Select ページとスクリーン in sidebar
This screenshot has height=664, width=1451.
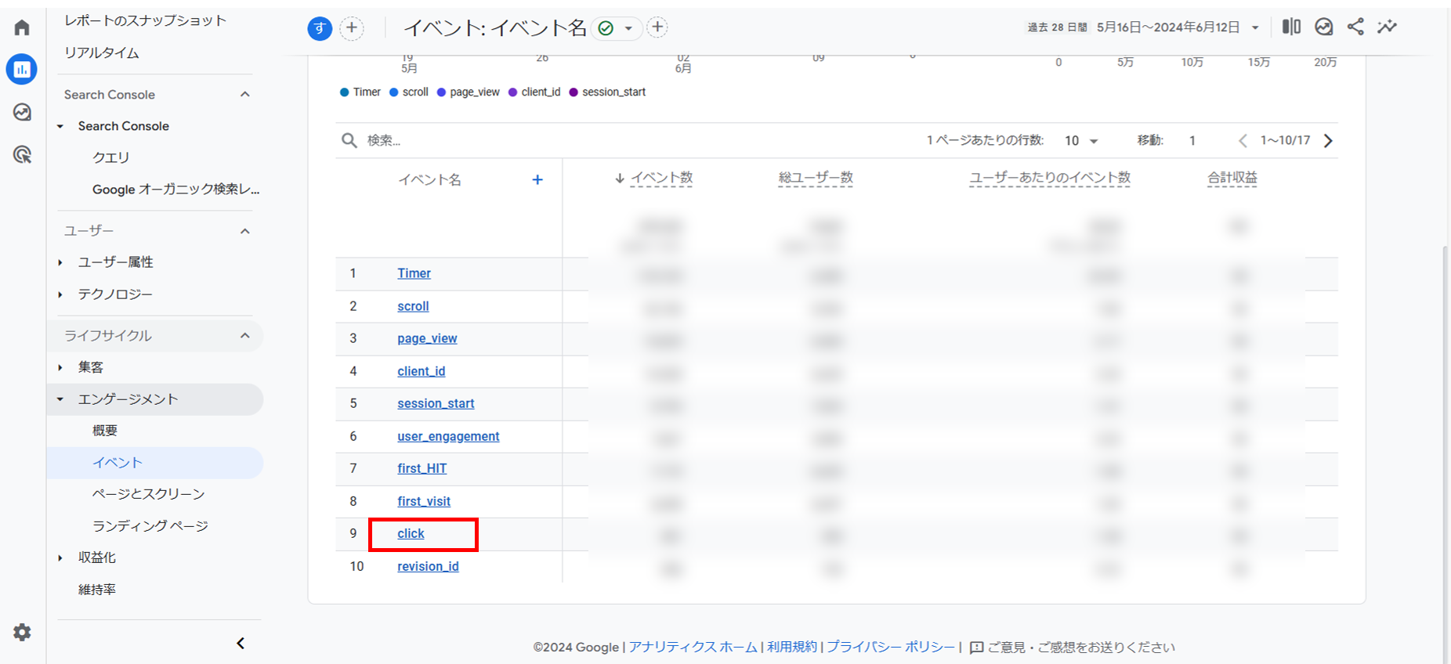click(x=148, y=494)
